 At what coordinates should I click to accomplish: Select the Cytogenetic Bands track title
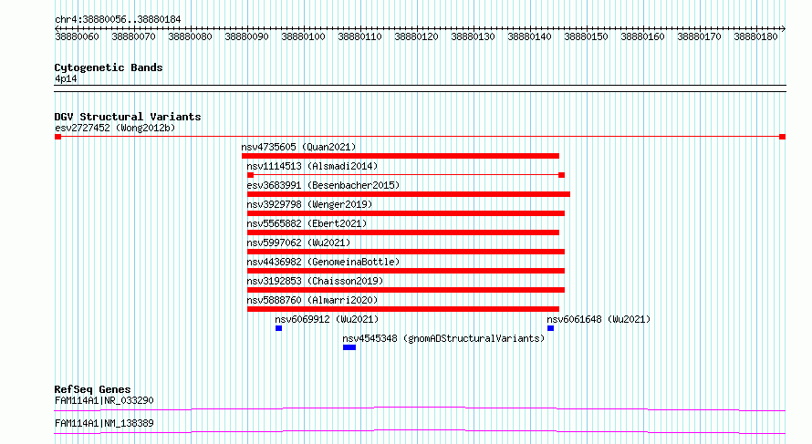click(x=109, y=67)
